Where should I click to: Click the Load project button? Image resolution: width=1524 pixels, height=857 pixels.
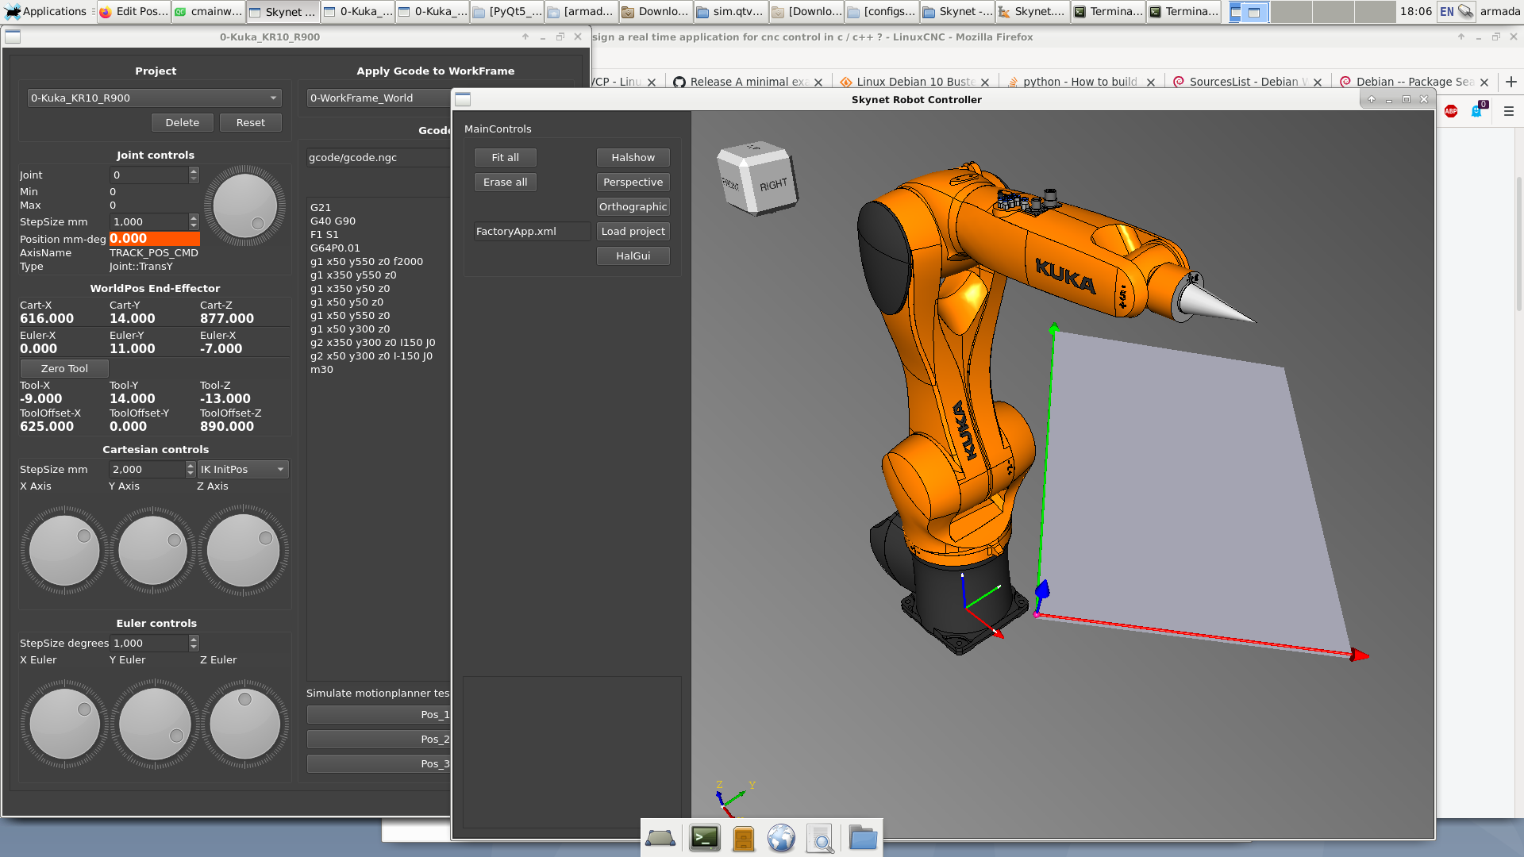633,231
